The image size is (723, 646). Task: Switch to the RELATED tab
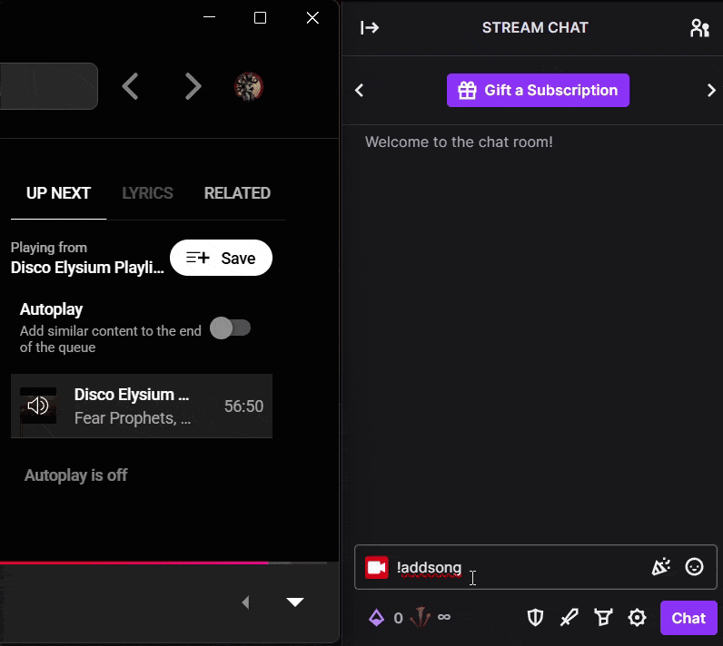237,193
